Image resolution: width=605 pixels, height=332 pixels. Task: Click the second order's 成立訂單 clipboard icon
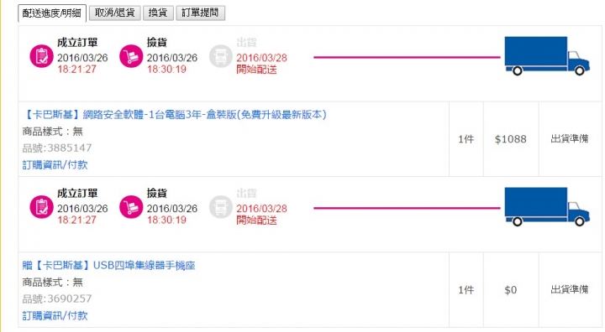click(41, 207)
